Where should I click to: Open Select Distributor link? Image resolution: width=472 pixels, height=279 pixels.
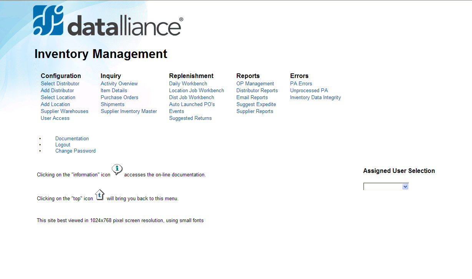60,83
